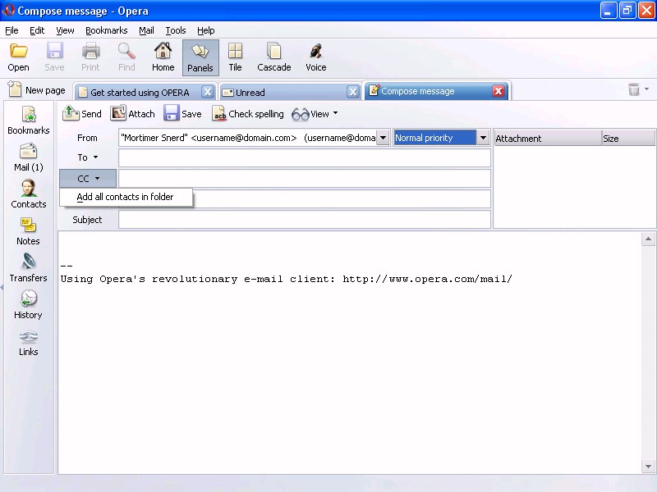This screenshot has height=492, width=657.
Task: Close the Unread tab
Action: 353,92
